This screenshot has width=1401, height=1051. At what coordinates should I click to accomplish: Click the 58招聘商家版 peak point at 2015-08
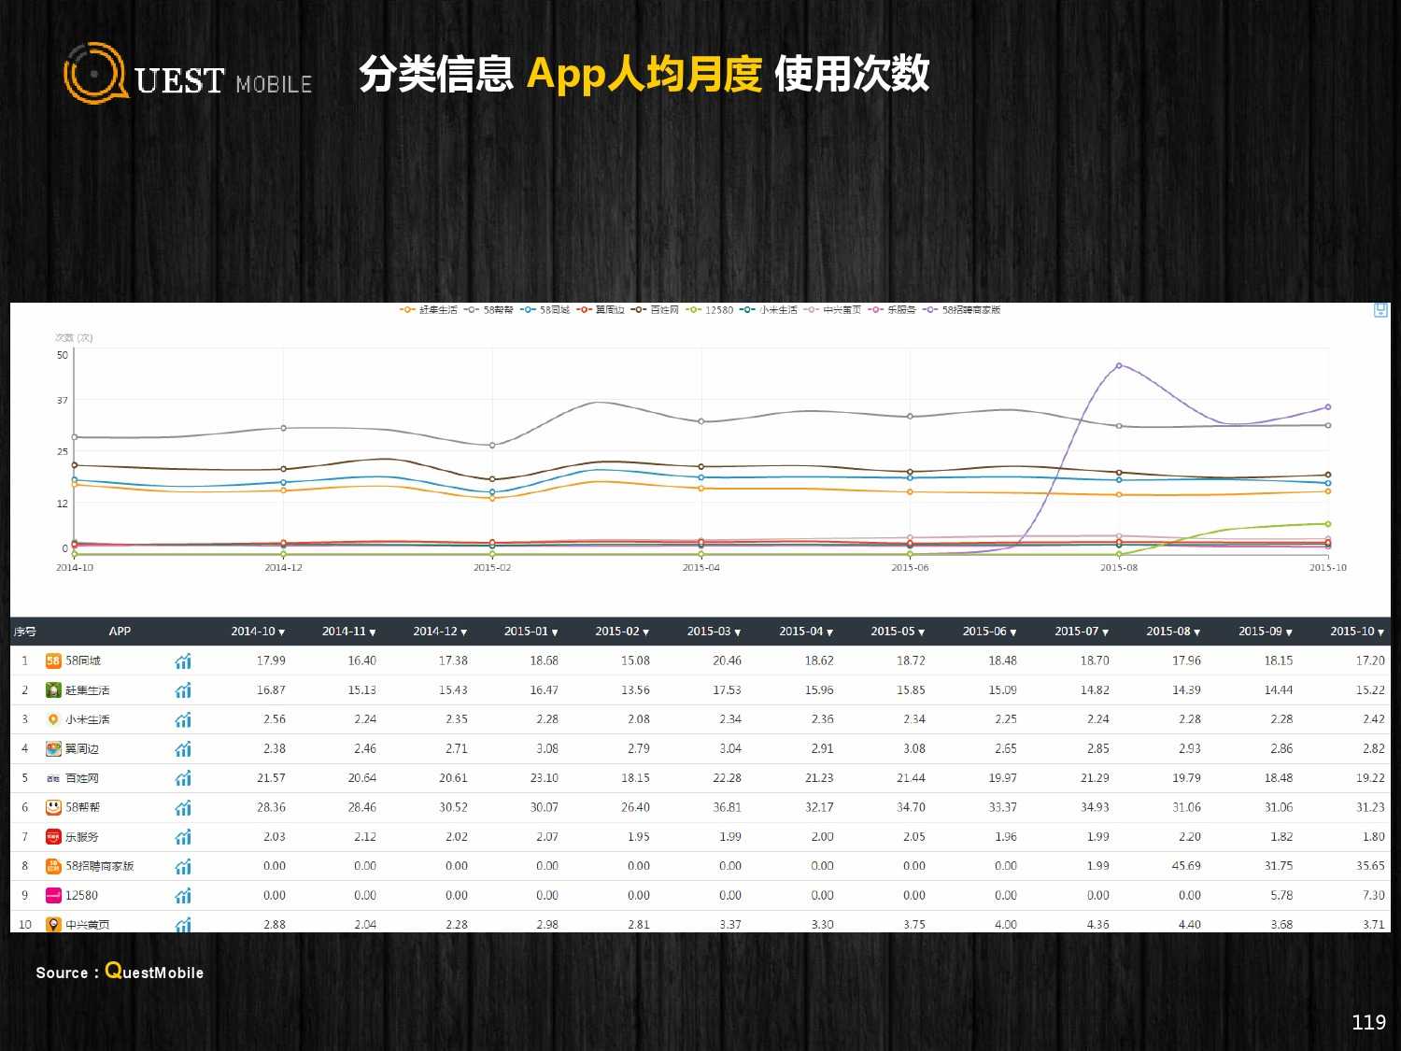(1119, 365)
